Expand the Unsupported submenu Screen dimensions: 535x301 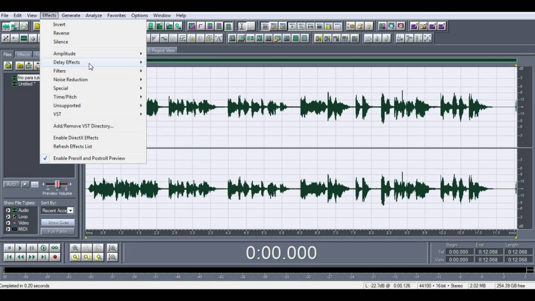93,105
